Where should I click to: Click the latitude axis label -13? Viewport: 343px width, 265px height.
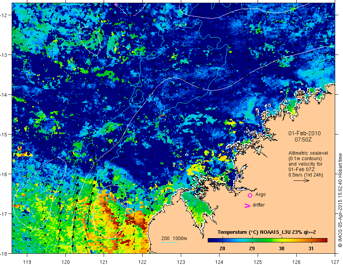[x=4, y=55]
